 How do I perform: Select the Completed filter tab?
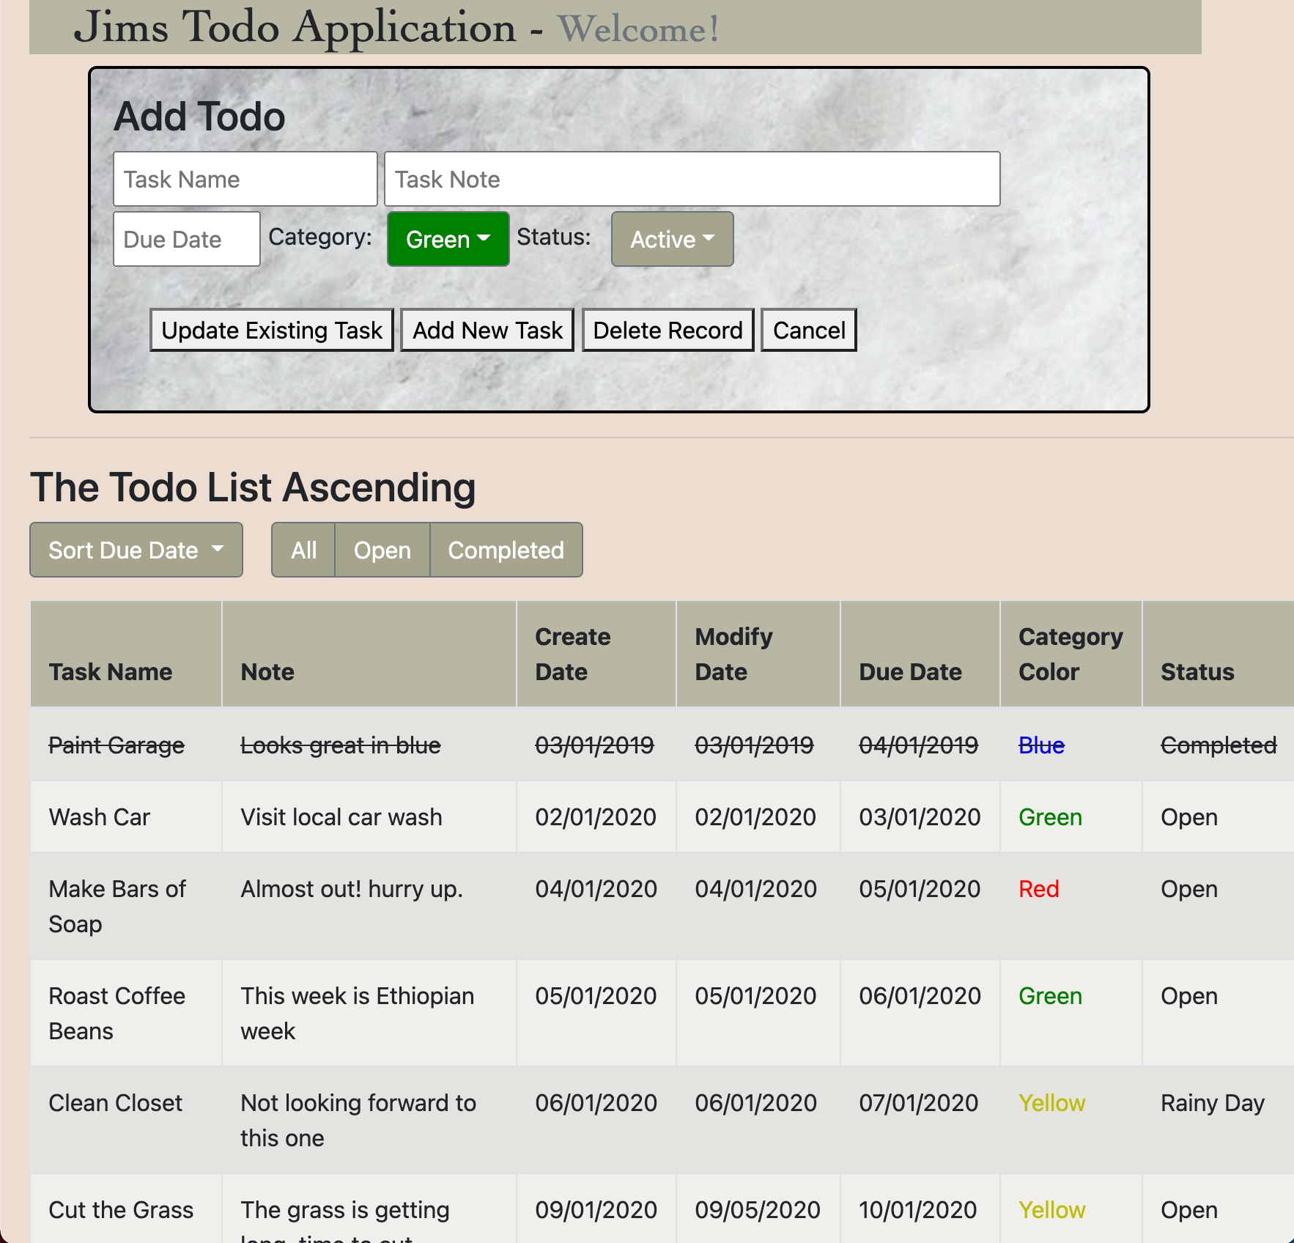(x=506, y=550)
